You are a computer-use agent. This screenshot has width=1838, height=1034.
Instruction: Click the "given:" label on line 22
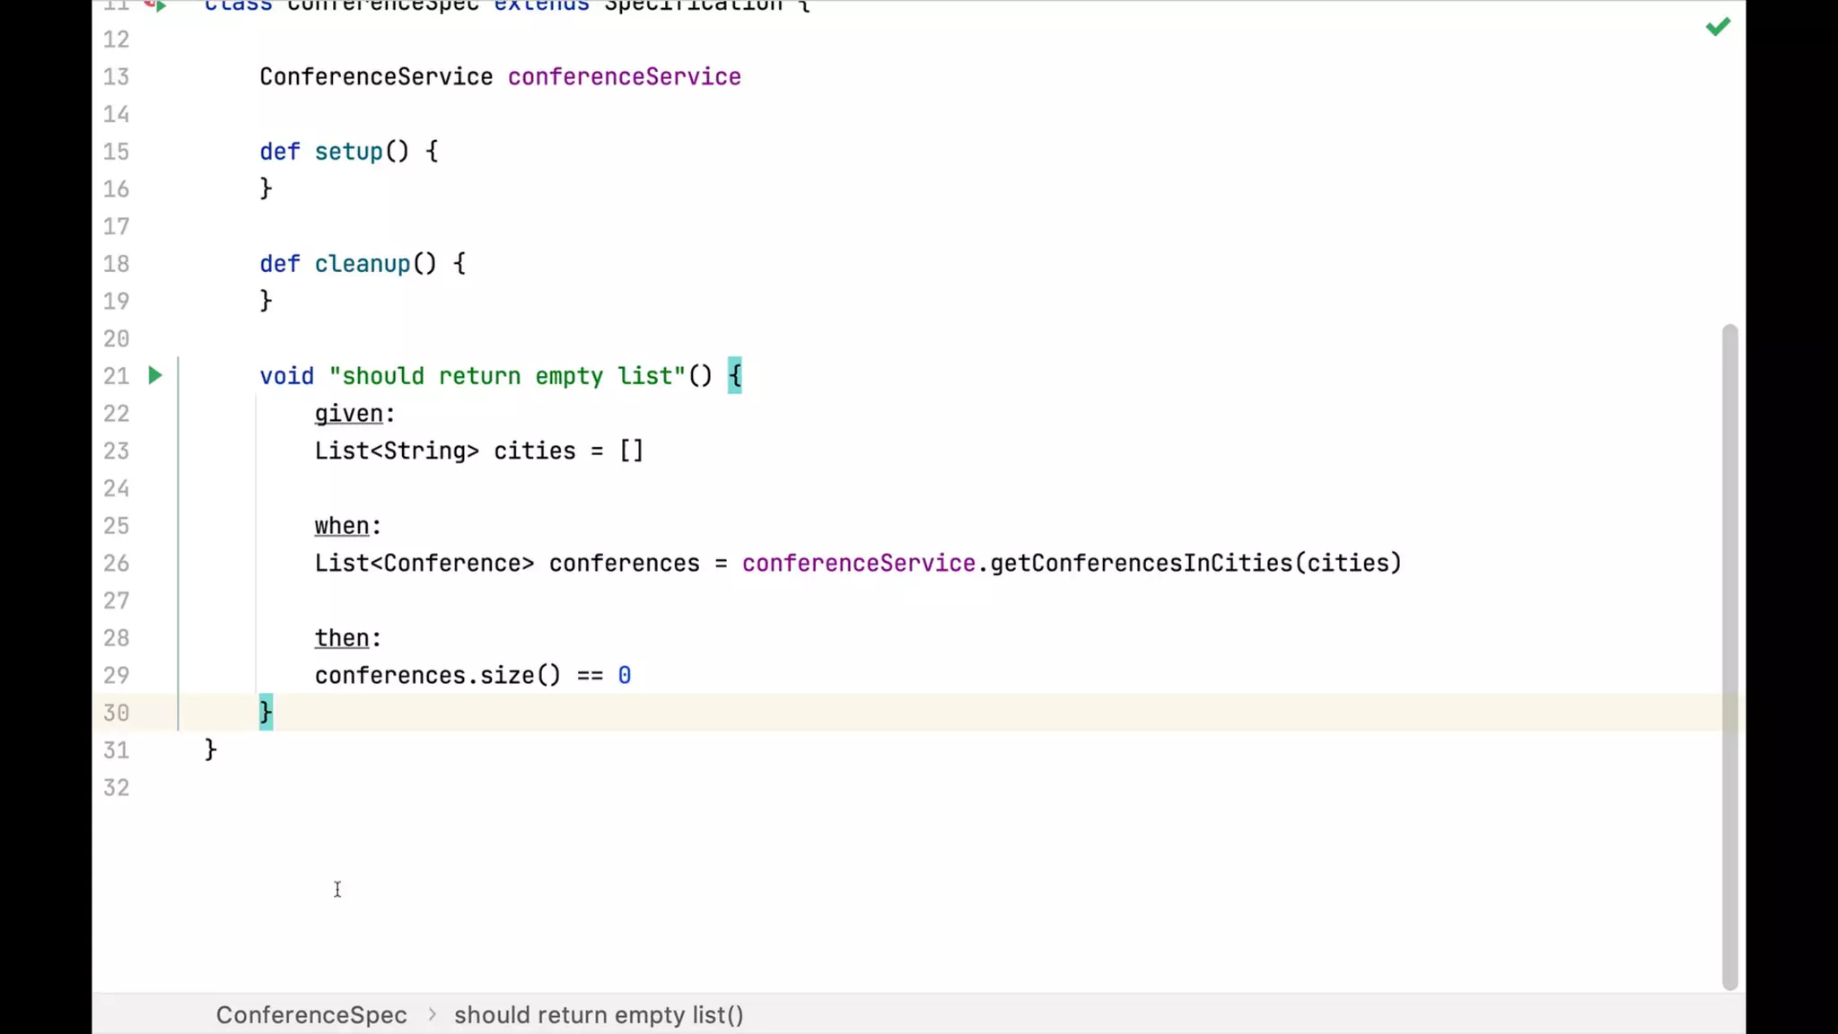pyautogui.click(x=348, y=413)
